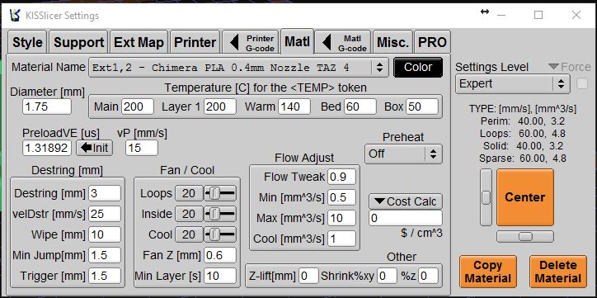The image size is (597, 298).
Task: Expand the Cost Calc button
Action: (406, 201)
